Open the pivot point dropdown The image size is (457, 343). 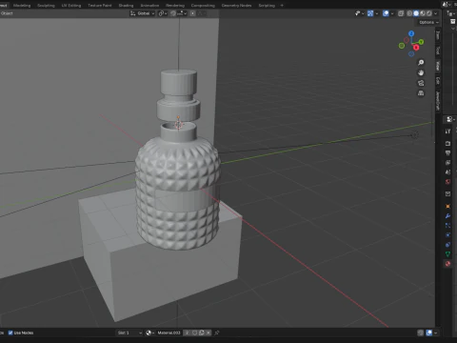pos(163,13)
